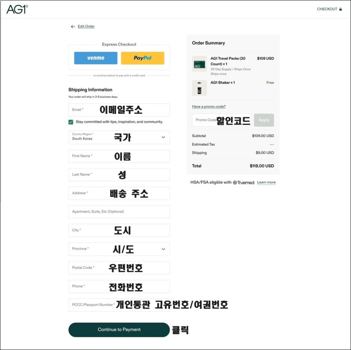The height and width of the screenshot is (350, 351).
Task: Click the PCCC/Passport Number field
Action: point(119,305)
